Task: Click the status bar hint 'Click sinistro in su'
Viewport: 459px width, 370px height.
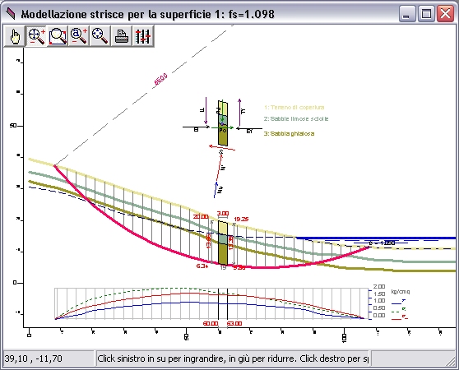Action: point(233,358)
